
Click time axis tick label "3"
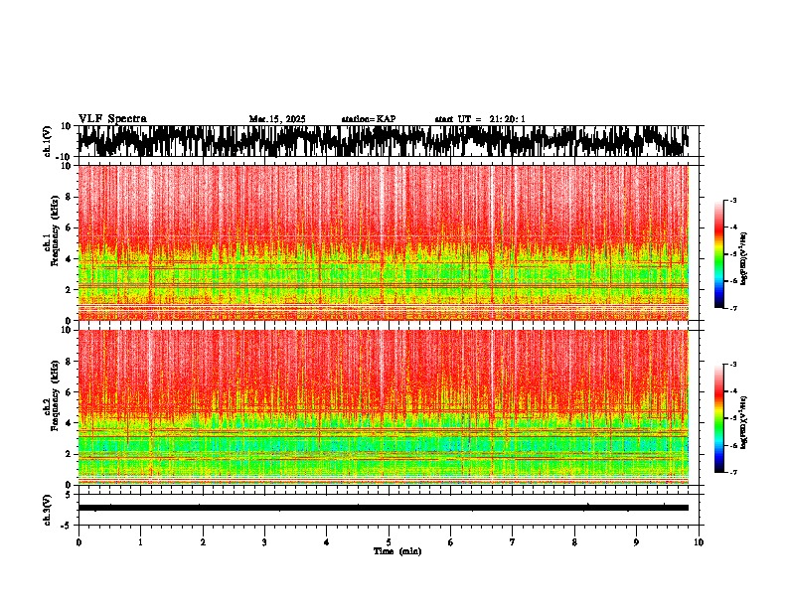[264, 542]
